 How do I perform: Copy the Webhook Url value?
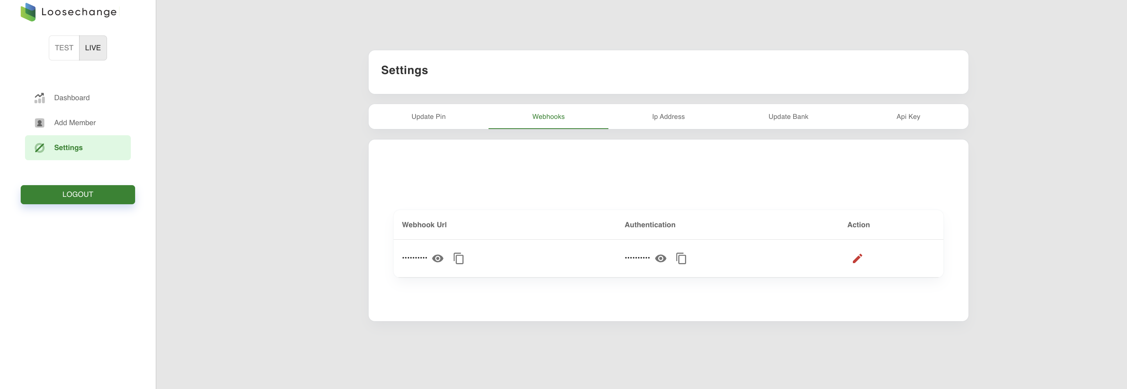[x=458, y=258]
